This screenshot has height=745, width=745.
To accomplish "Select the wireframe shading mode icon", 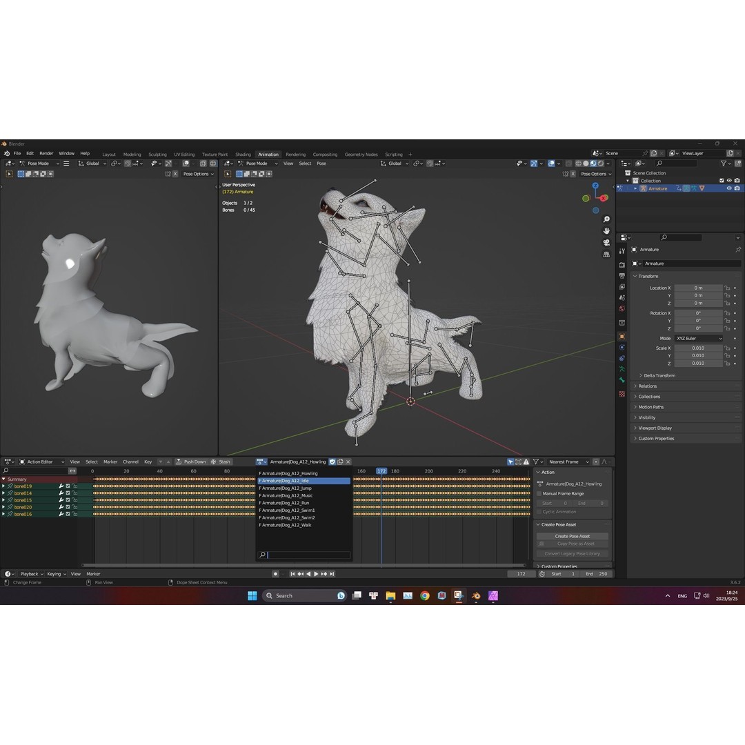I will (x=578, y=163).
